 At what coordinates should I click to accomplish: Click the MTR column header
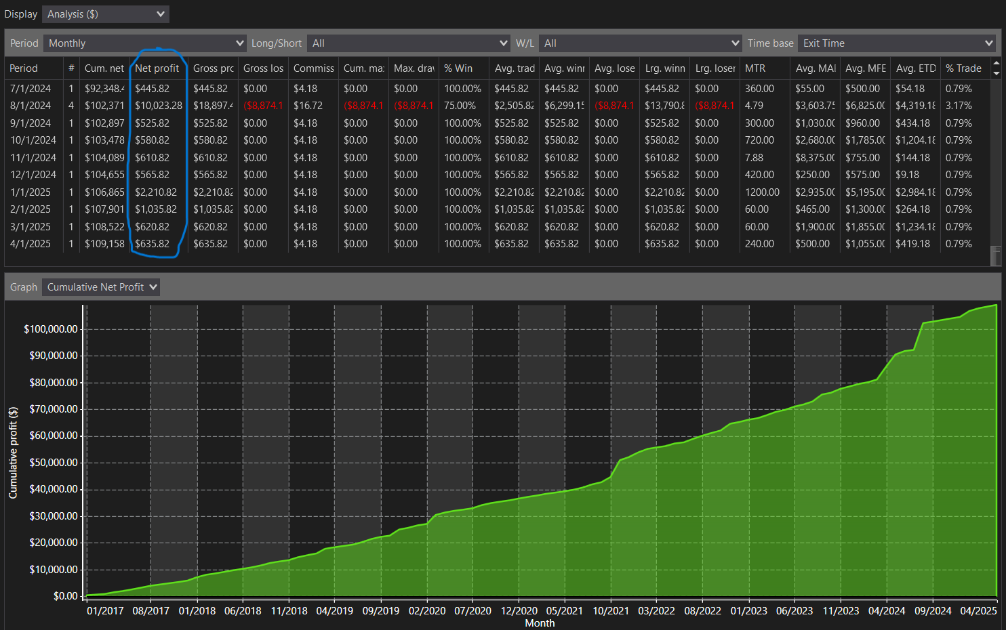click(x=765, y=68)
